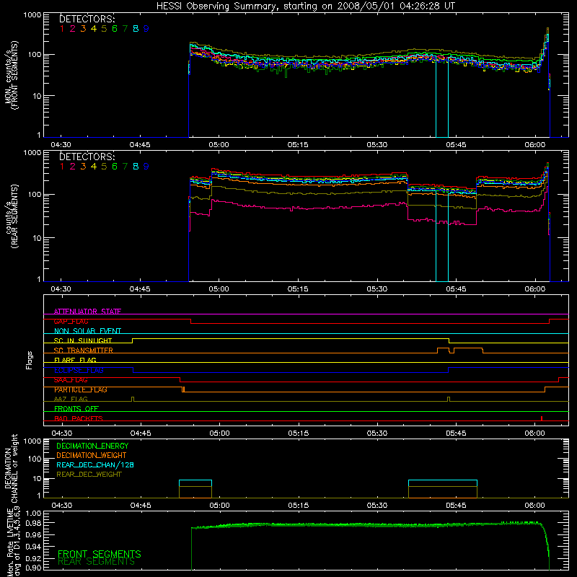This screenshot has width=577, height=577.
Task: Click the HESSI Observing Summary title text
Action: point(305,6)
